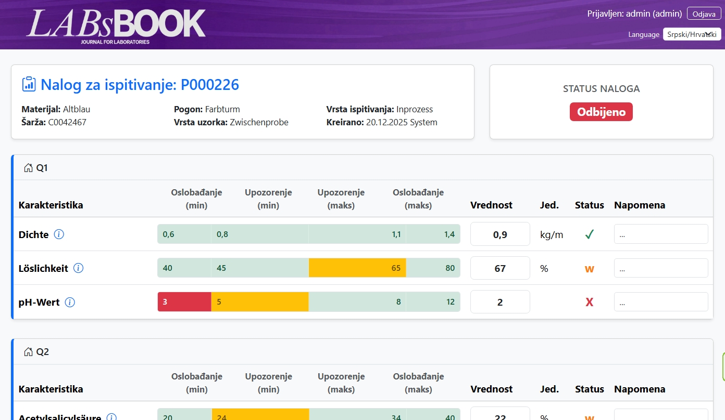Viewport: 725px width, 420px height.
Task: Select the Löslichkeit value field showing 67
Action: point(500,268)
